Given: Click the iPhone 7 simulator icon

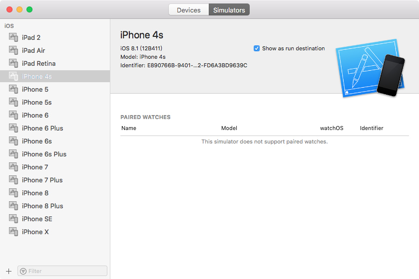Looking at the screenshot, I should pos(13,167).
